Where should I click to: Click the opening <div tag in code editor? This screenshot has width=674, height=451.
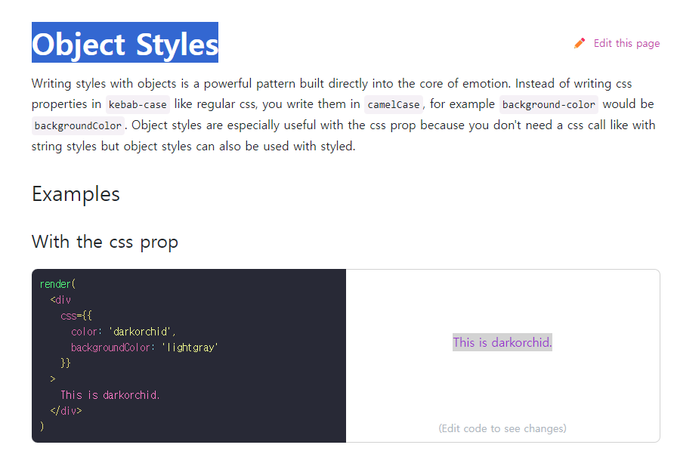click(x=60, y=300)
